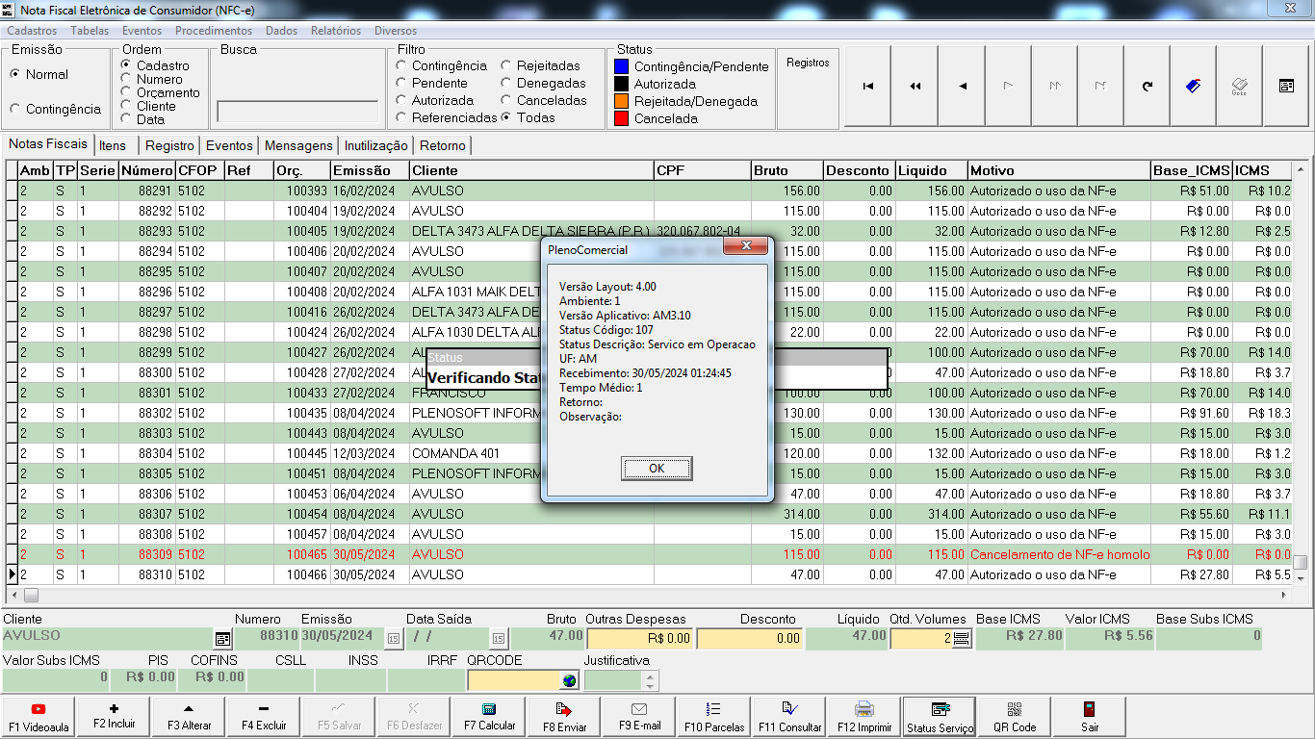
Task: Switch to the Eventos tab
Action: [230, 145]
